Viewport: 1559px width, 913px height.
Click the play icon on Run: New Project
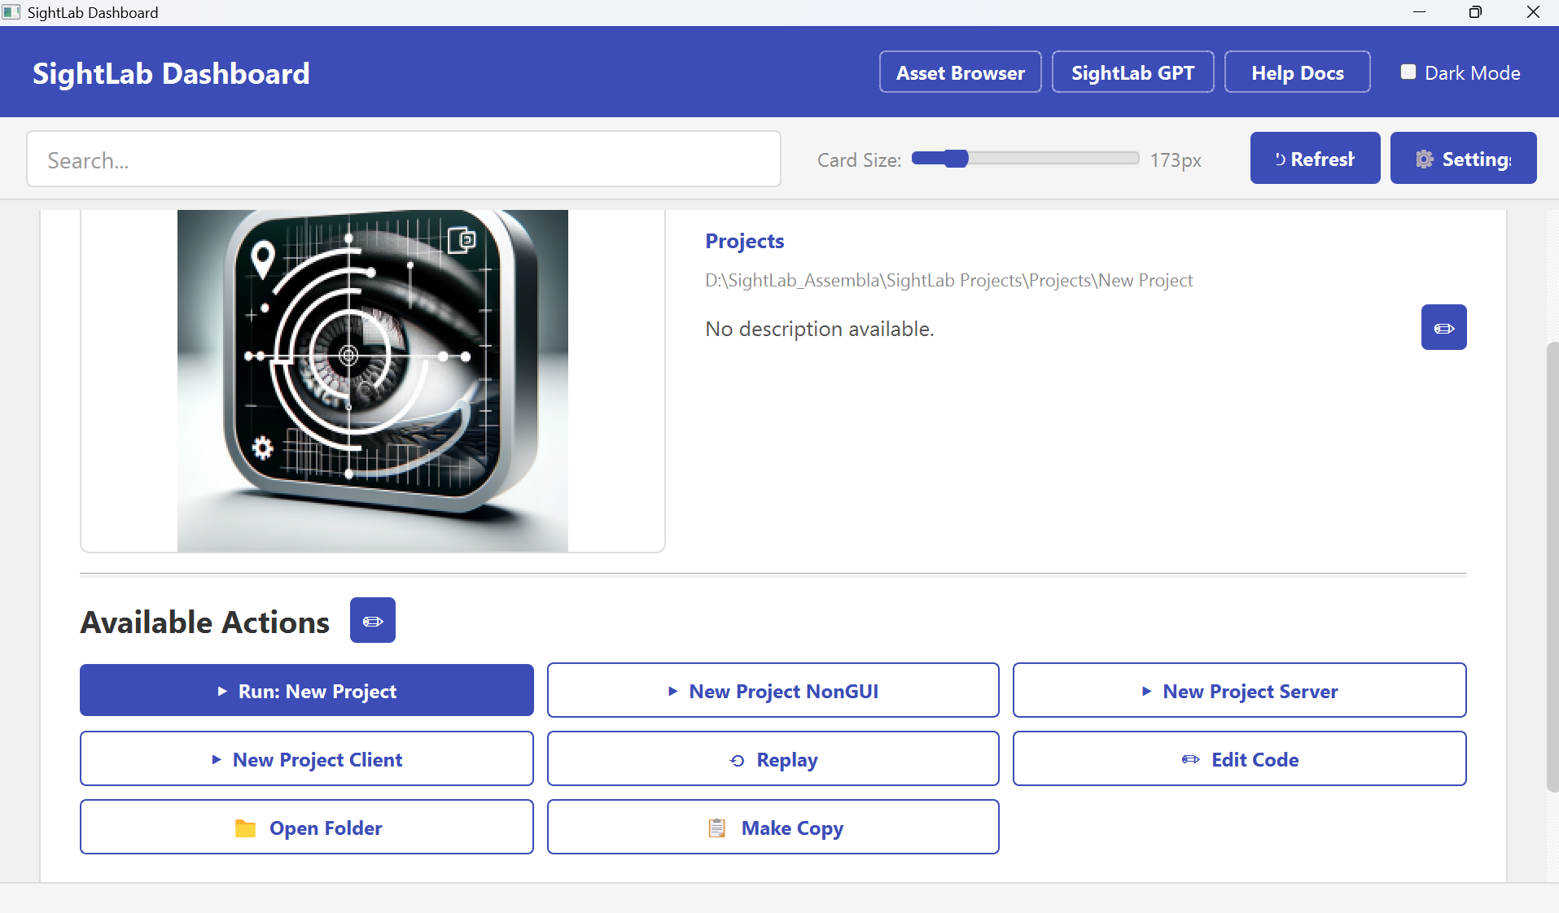coord(221,691)
